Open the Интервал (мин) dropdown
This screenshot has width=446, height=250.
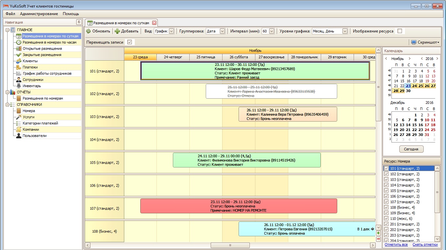click(271, 31)
